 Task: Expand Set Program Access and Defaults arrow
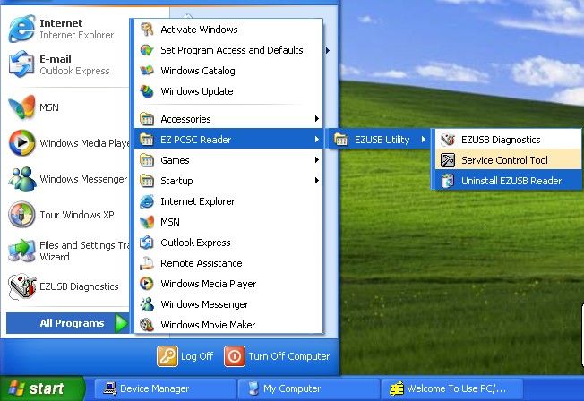click(x=328, y=50)
